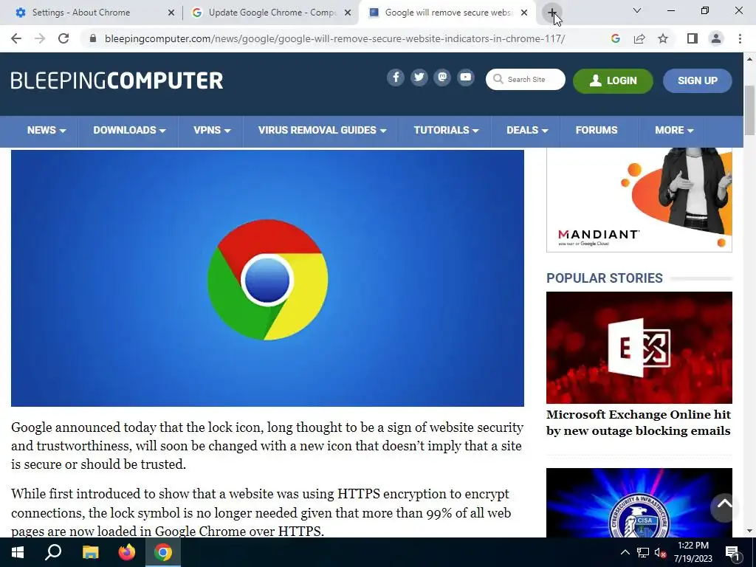Click the Search Site field

point(526,79)
